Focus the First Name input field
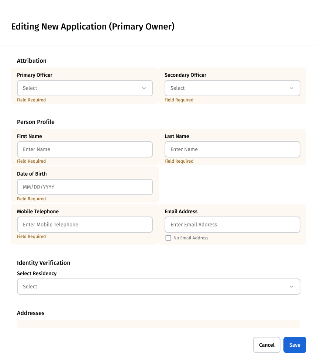The image size is (317, 360). coord(85,149)
